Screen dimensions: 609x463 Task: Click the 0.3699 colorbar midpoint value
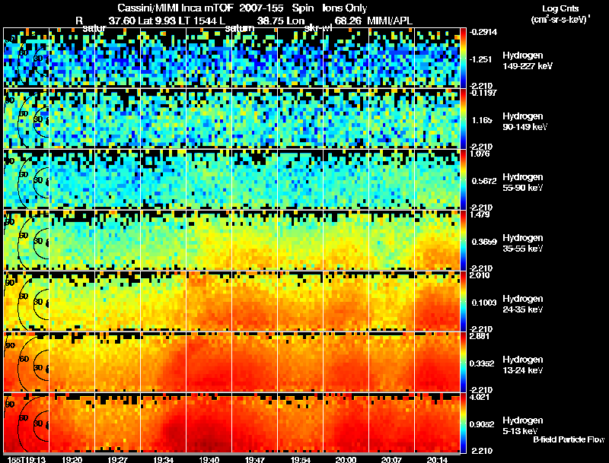484,242
